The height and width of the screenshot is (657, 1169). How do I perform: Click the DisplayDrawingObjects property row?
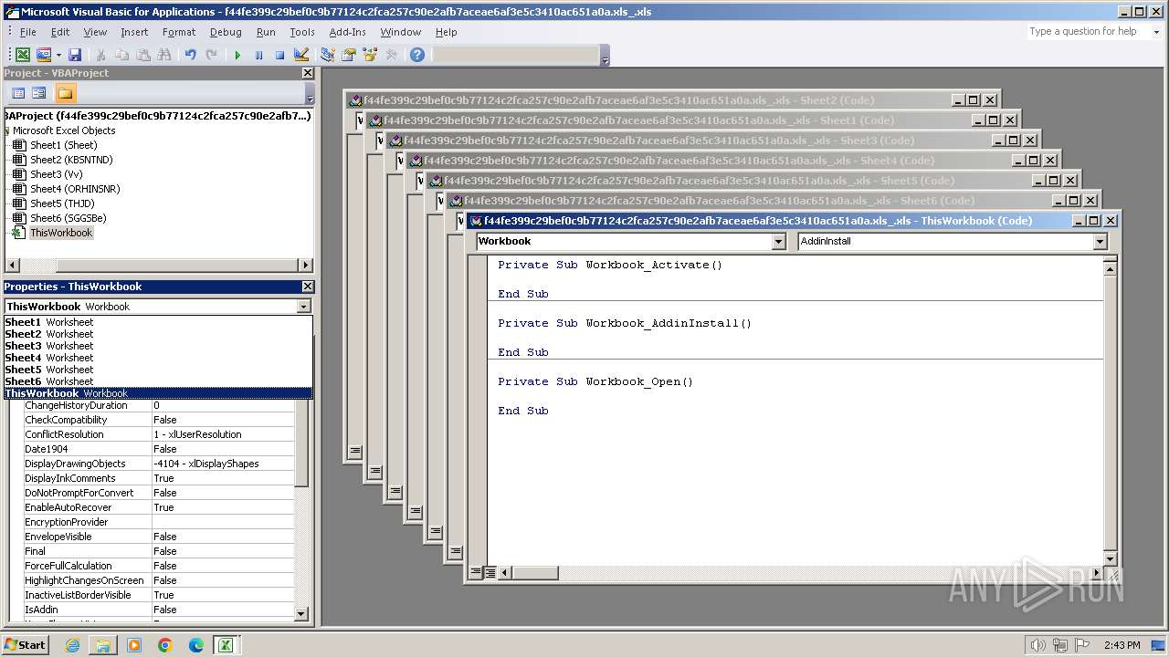[x=159, y=464]
